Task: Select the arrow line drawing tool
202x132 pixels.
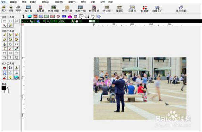Action: pos(4,57)
